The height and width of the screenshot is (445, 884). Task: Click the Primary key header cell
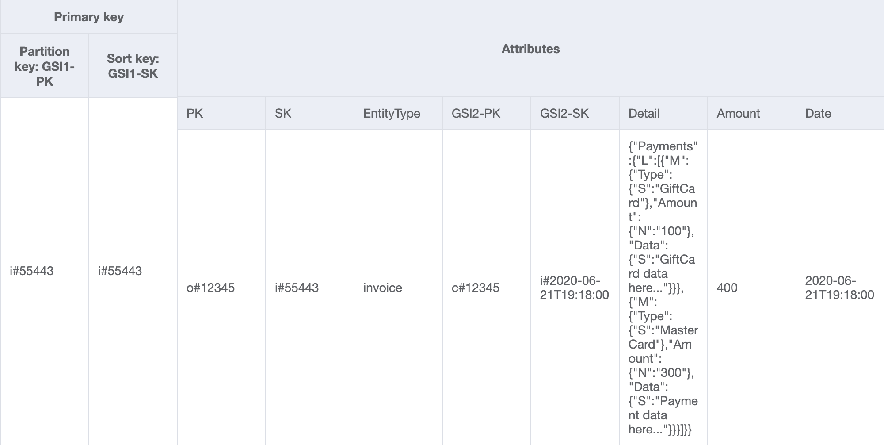pyautogui.click(x=88, y=17)
